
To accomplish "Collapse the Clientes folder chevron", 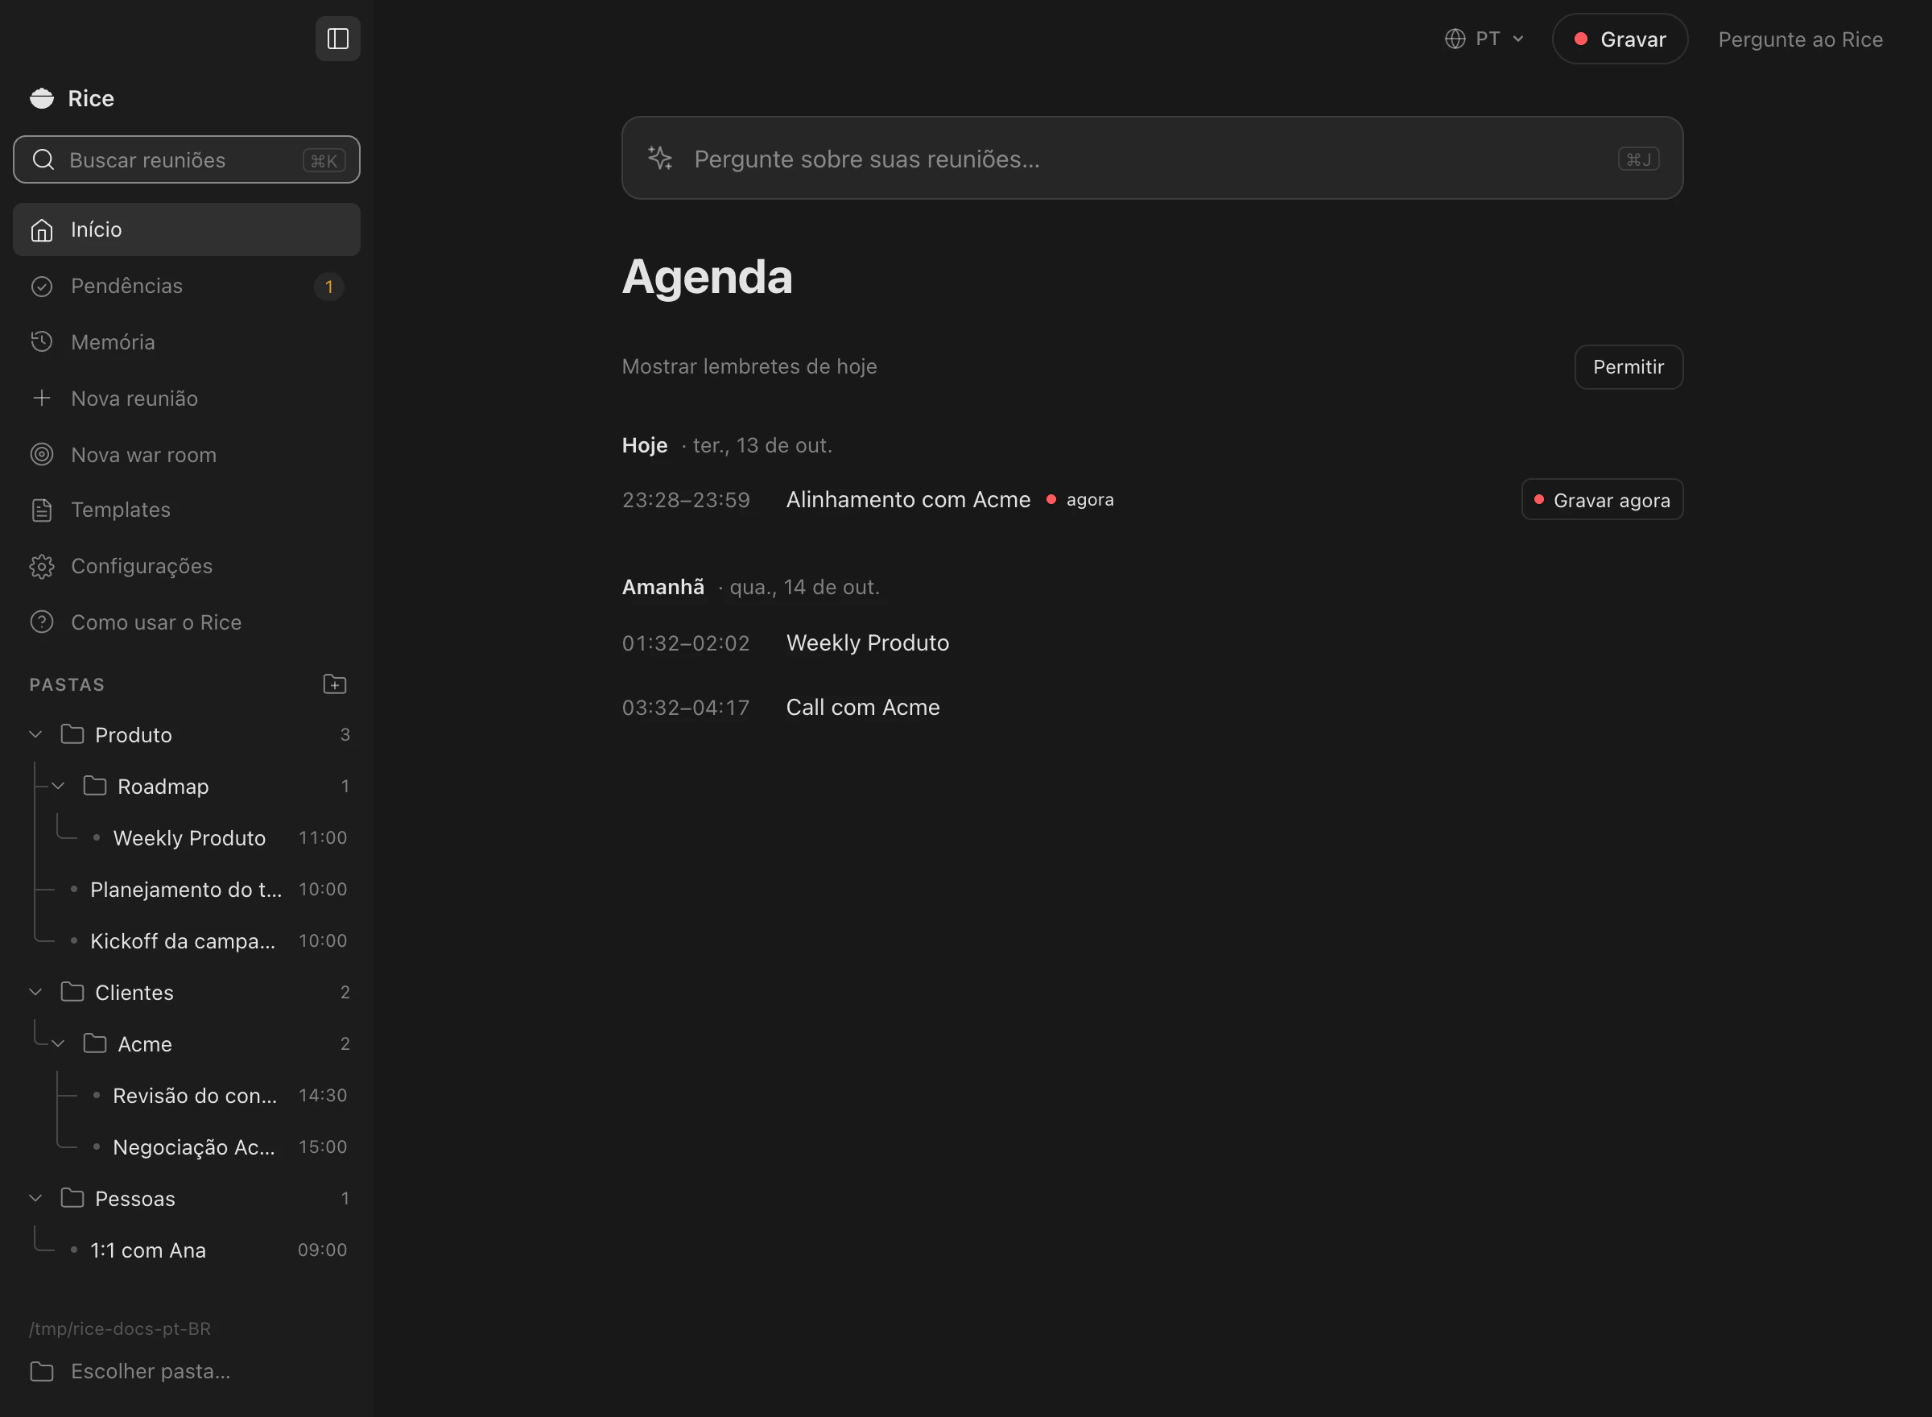I will click(36, 993).
